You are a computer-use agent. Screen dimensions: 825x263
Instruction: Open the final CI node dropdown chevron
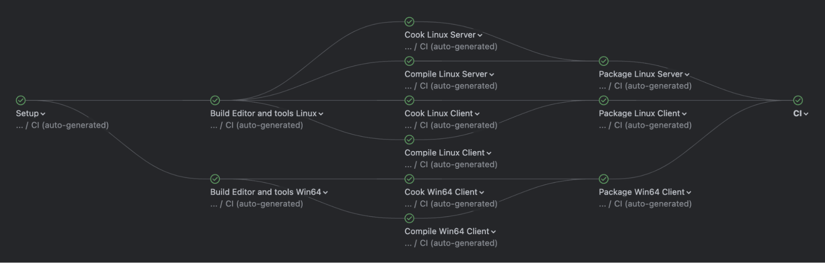(806, 114)
